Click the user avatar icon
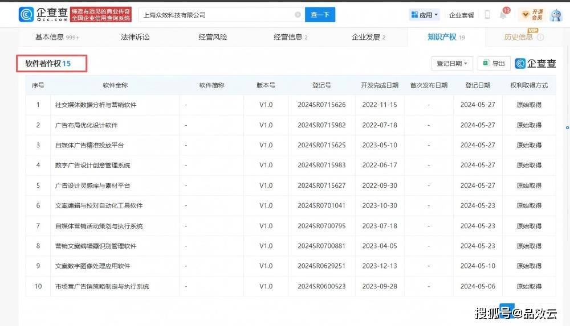This screenshot has width=570, height=326. click(x=556, y=15)
